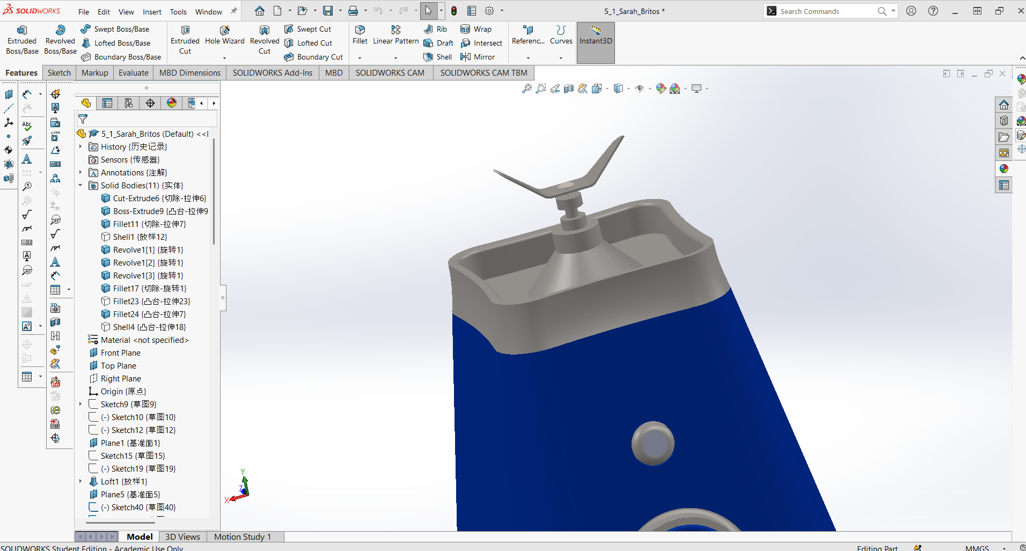This screenshot has height=551, width=1026.
Task: Open the Help question mark icon
Action: pos(933,11)
